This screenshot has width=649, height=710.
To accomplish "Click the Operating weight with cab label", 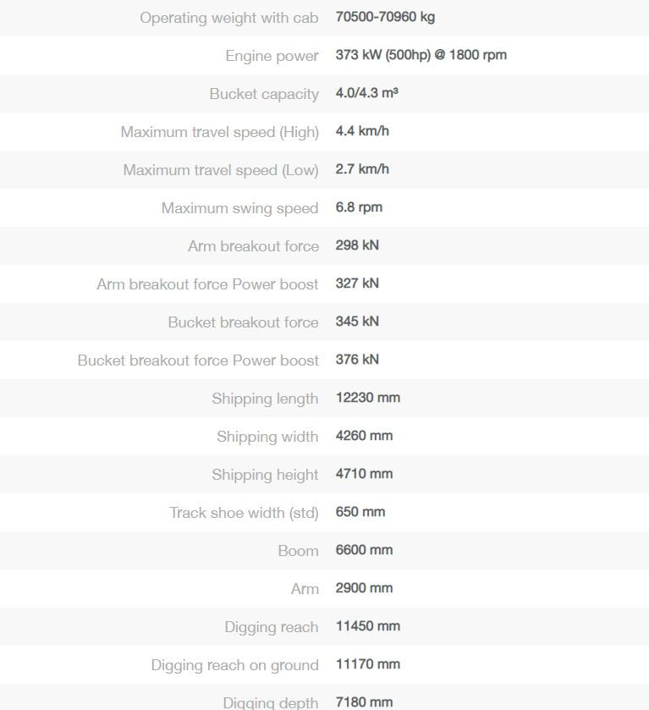I will click(228, 18).
